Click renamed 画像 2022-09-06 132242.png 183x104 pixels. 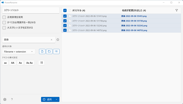coord(134,25)
